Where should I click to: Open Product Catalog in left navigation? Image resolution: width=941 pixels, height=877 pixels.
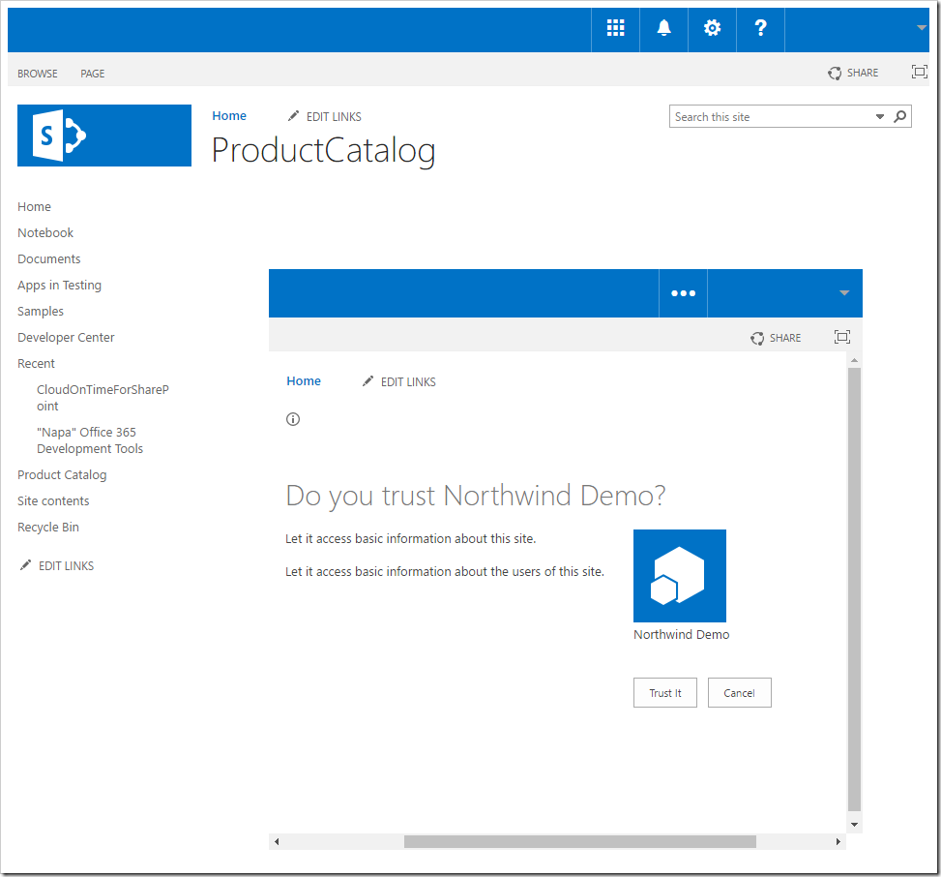click(62, 475)
